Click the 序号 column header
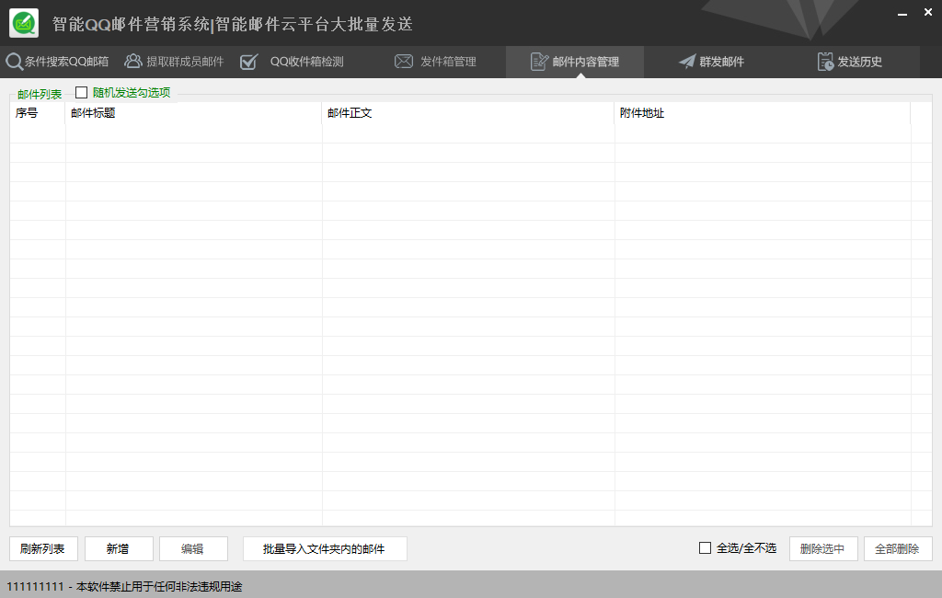The height and width of the screenshot is (598, 942). pos(37,113)
